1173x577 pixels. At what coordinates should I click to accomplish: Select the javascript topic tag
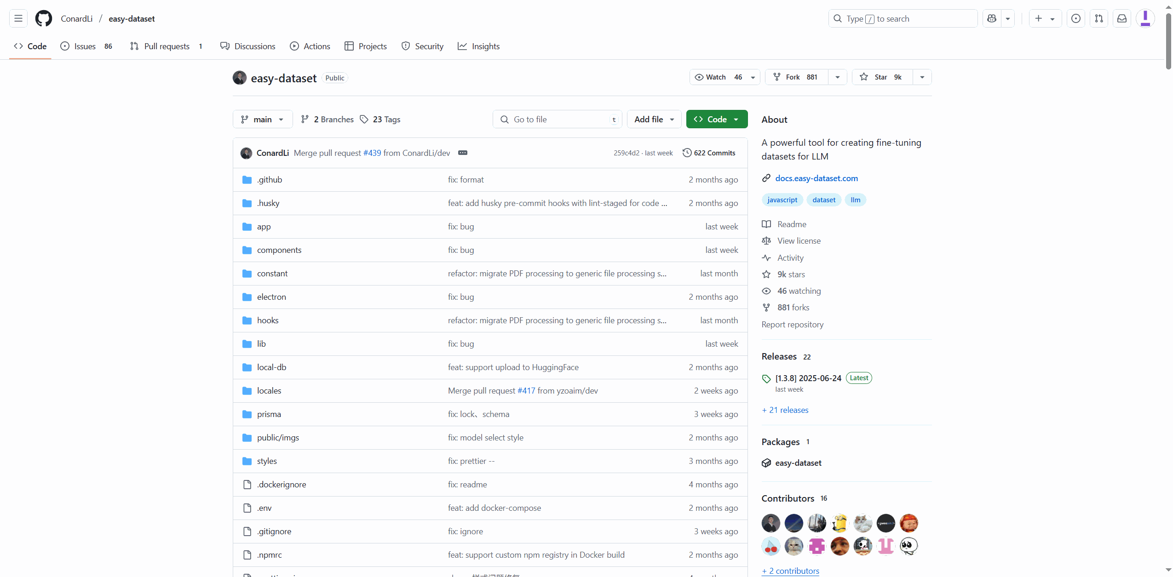[782, 200]
